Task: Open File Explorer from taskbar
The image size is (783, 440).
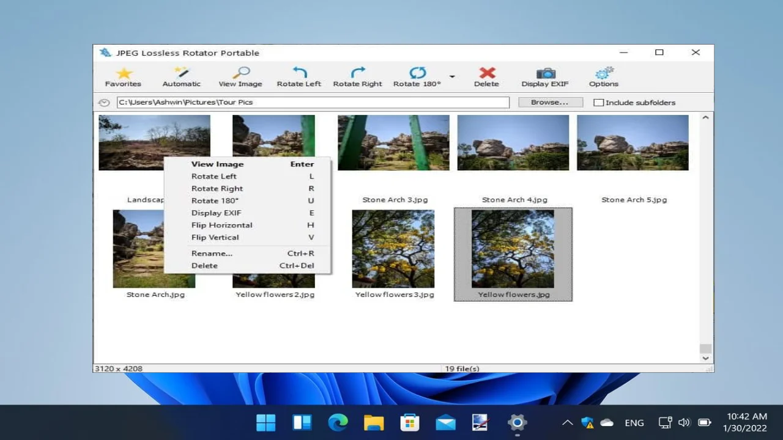Action: (374, 422)
